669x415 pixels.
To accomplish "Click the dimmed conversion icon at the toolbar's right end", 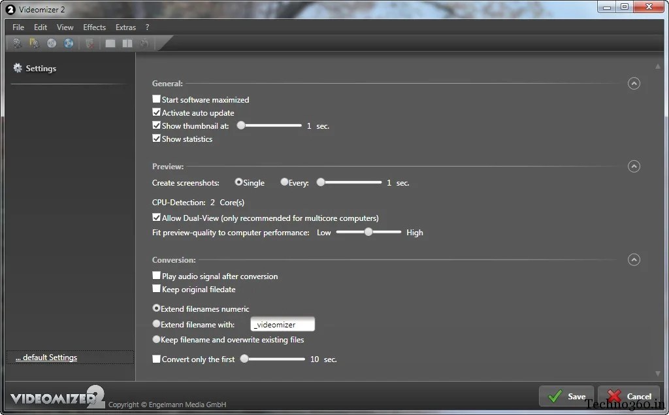I will point(144,43).
